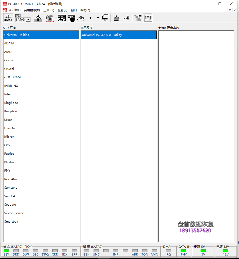The height and width of the screenshot is (259, 239).
Task: Open the 查看(Z) menu
Action: pyautogui.click(x=62, y=10)
